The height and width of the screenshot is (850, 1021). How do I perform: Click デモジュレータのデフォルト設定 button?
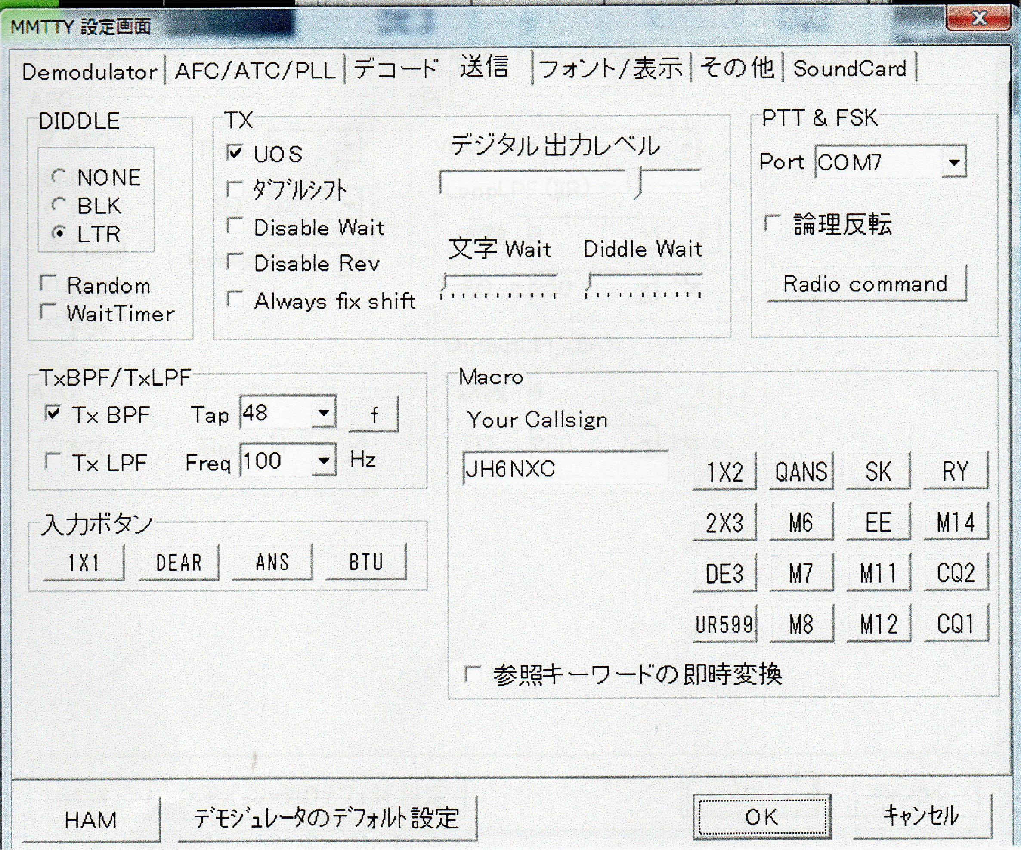(x=327, y=819)
